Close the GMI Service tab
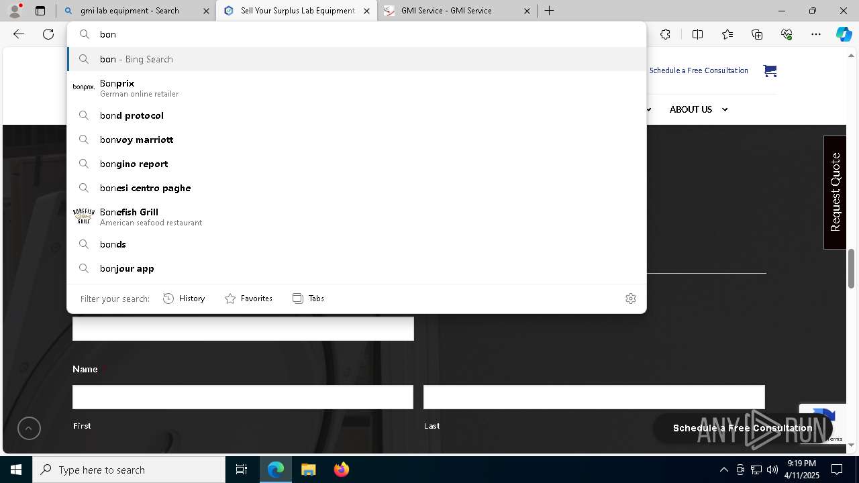 point(527,11)
